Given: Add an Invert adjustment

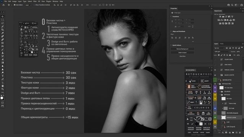Looking at the screenshot, I should pos(220,24).
